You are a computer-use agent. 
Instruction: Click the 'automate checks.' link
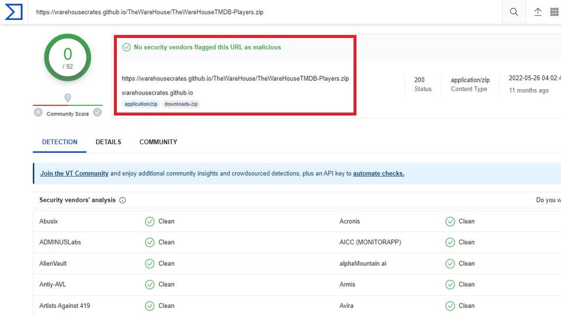pyautogui.click(x=379, y=173)
